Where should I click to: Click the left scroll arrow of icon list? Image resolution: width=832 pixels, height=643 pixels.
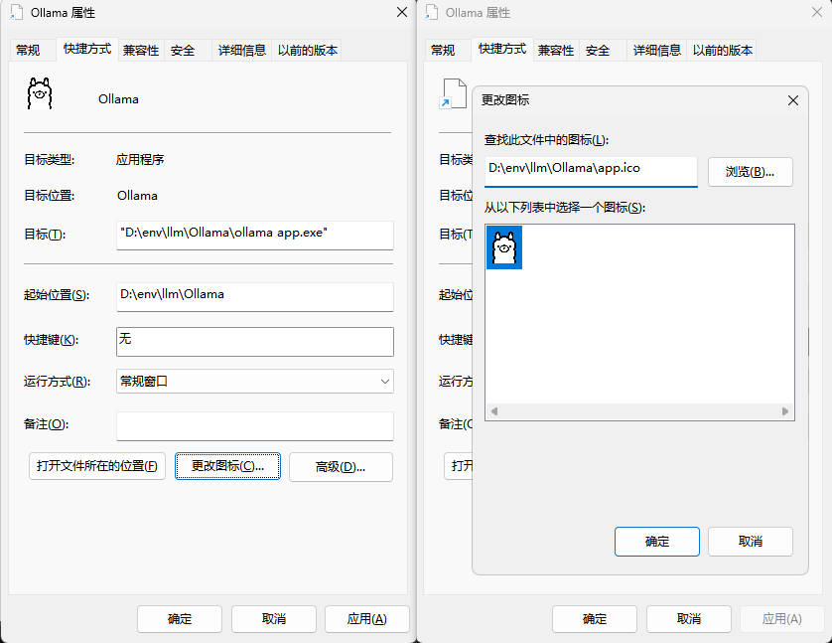coord(493,411)
